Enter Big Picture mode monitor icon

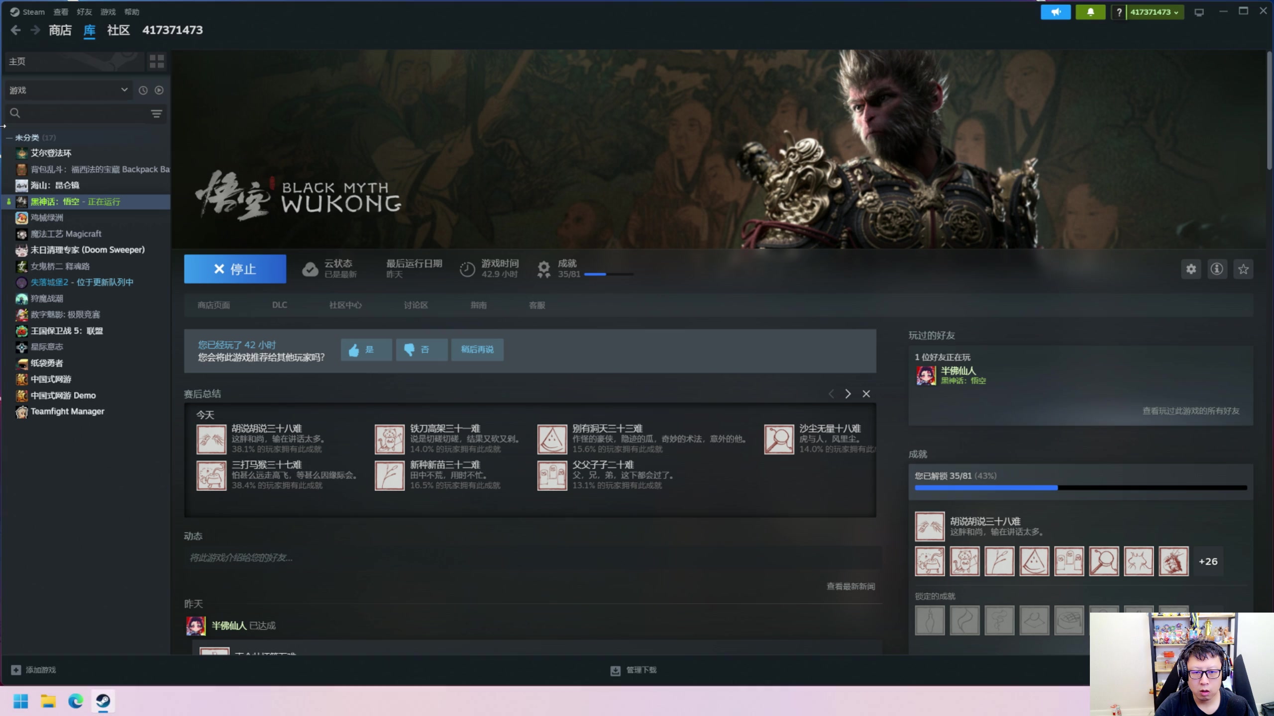1199,12
